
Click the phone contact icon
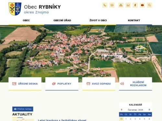coord(105,5)
